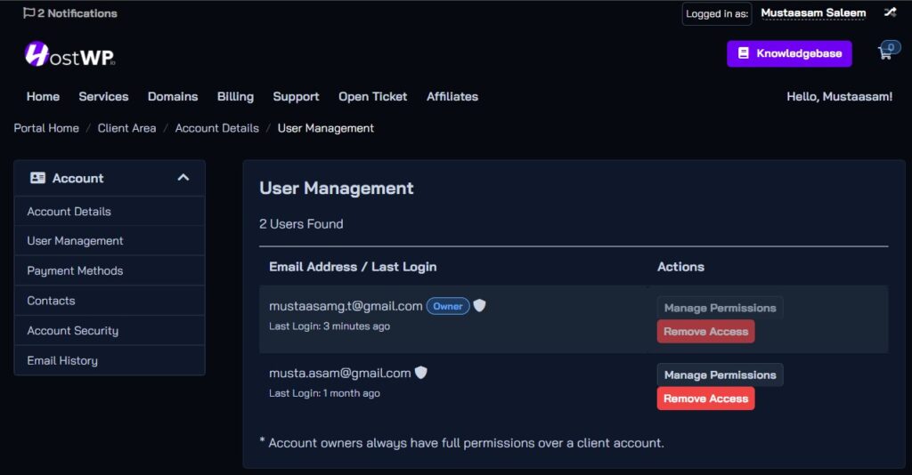Click the shuffle icon next to username

890,12
